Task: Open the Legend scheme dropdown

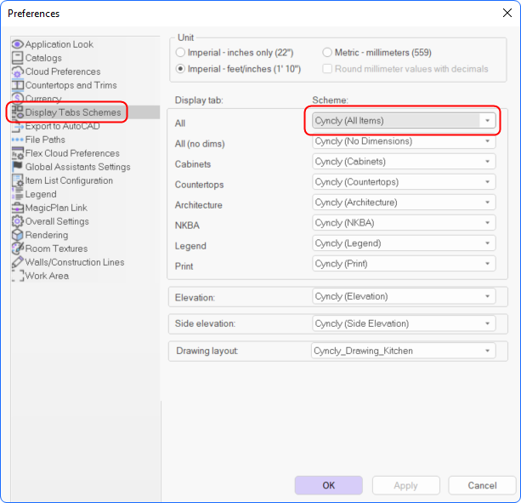Action: [404, 243]
